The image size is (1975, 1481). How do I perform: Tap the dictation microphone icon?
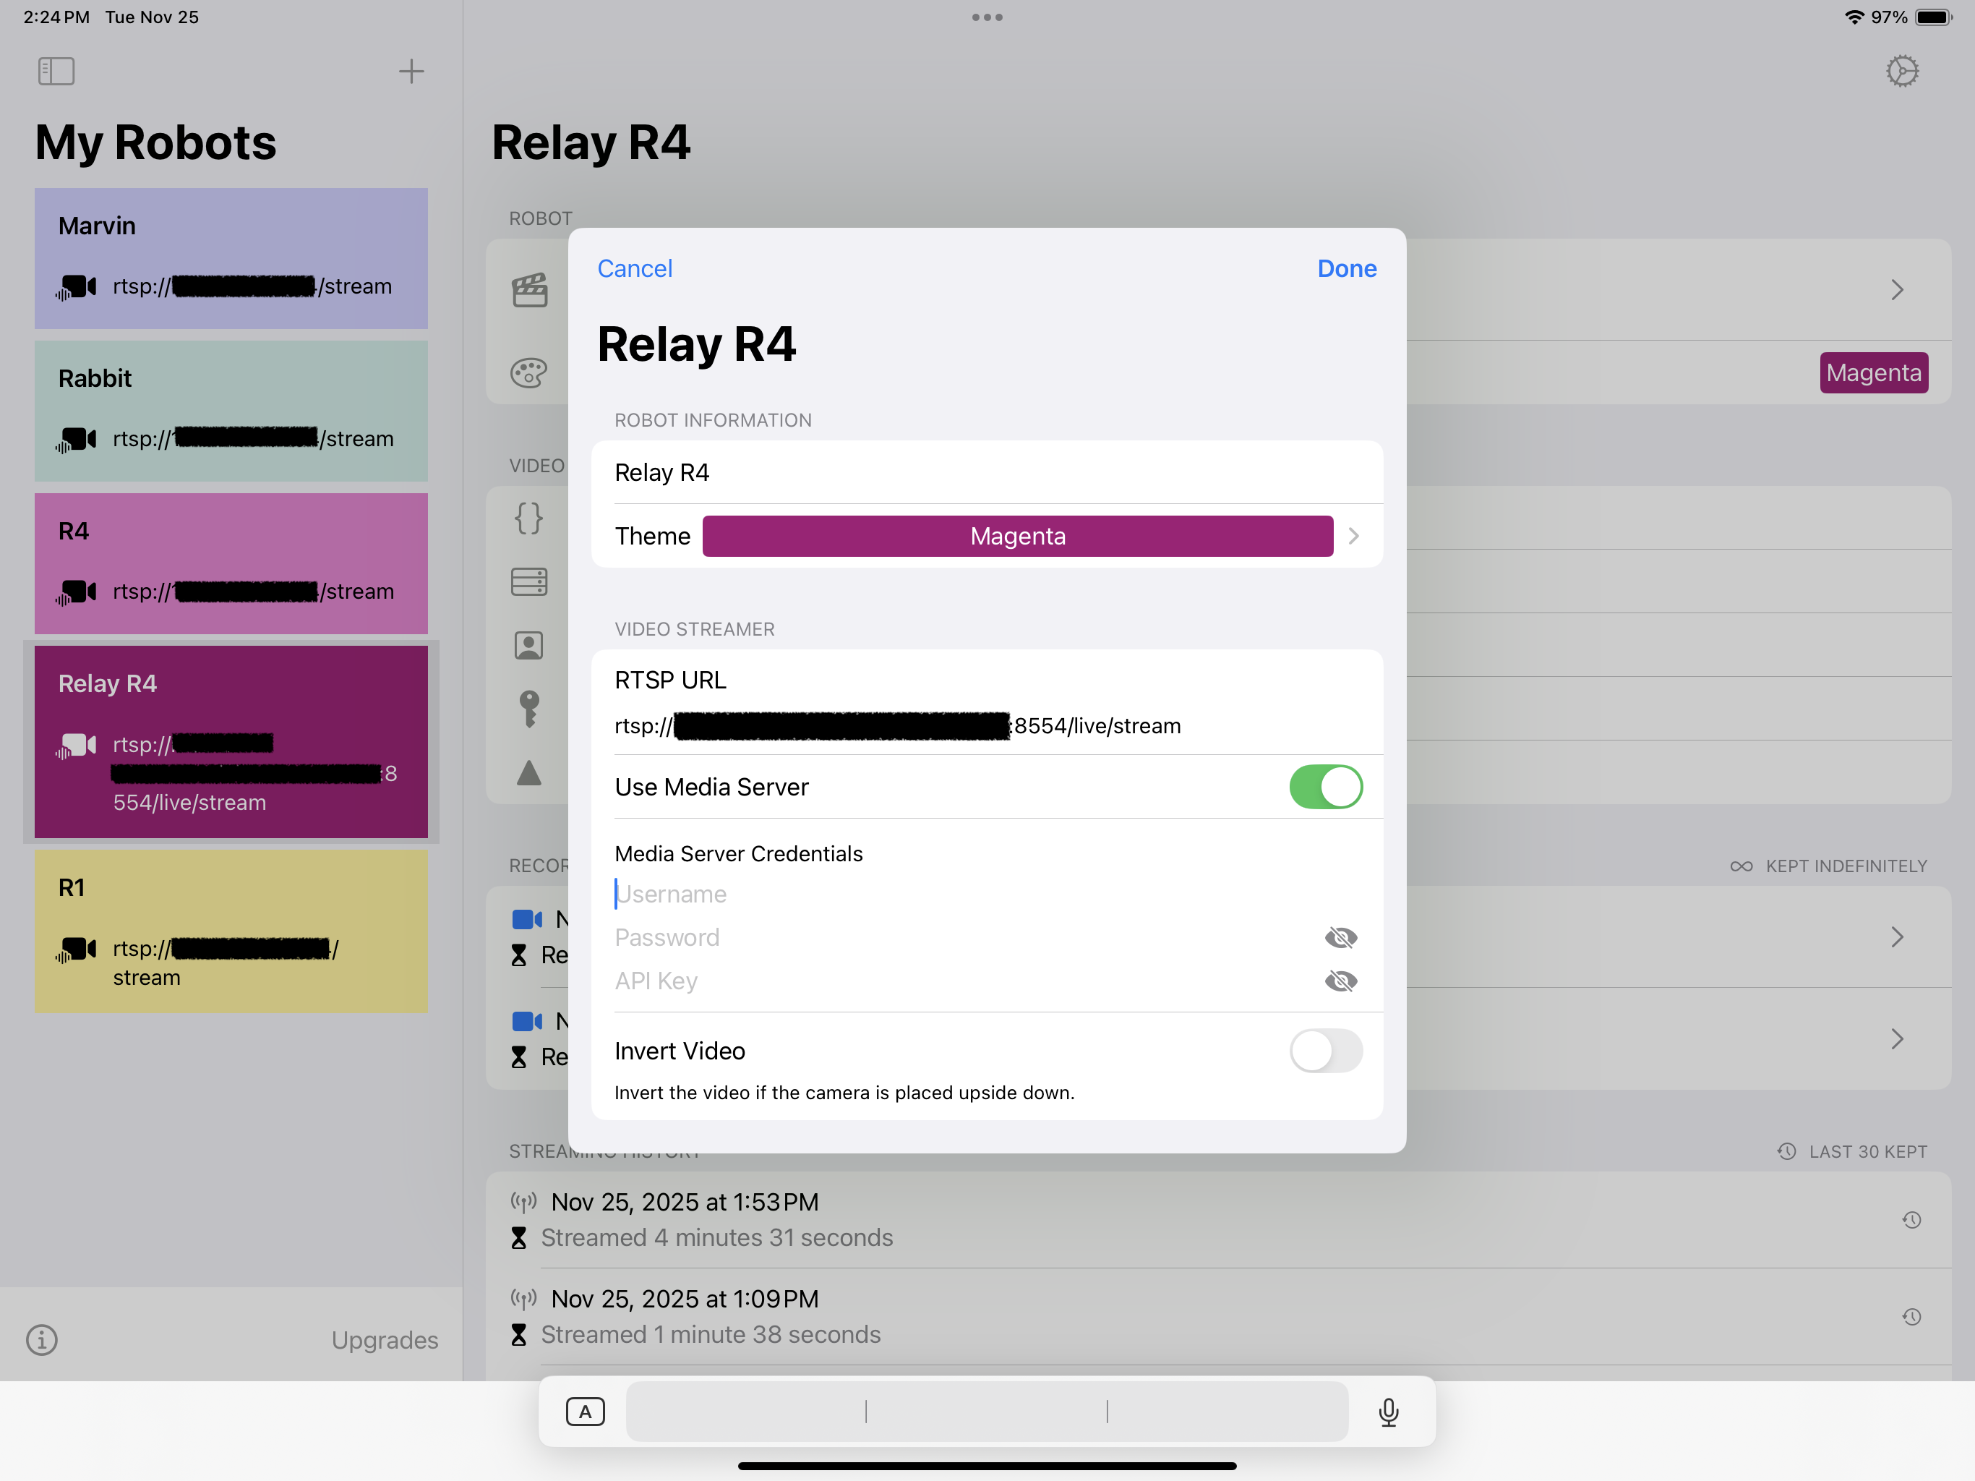click(x=1387, y=1412)
